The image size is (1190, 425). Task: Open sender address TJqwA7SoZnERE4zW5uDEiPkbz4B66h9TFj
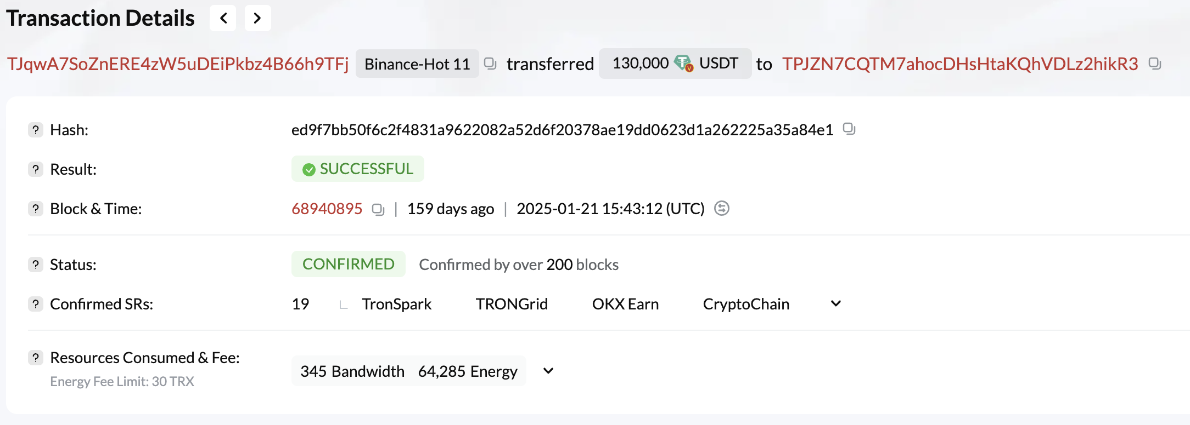(x=178, y=64)
